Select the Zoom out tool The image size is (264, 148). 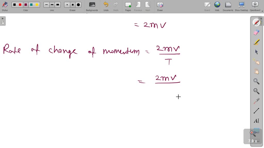[x=256, y=91]
